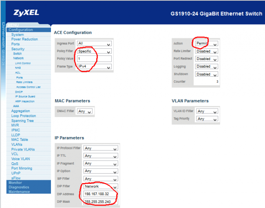Open the IP Option dropdown

click(101, 171)
